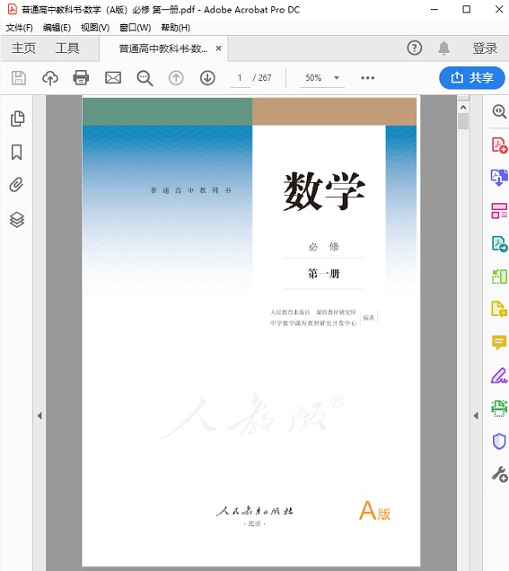Go to previous page arrow icon
Viewport: 509px width, 571px height.
[176, 78]
